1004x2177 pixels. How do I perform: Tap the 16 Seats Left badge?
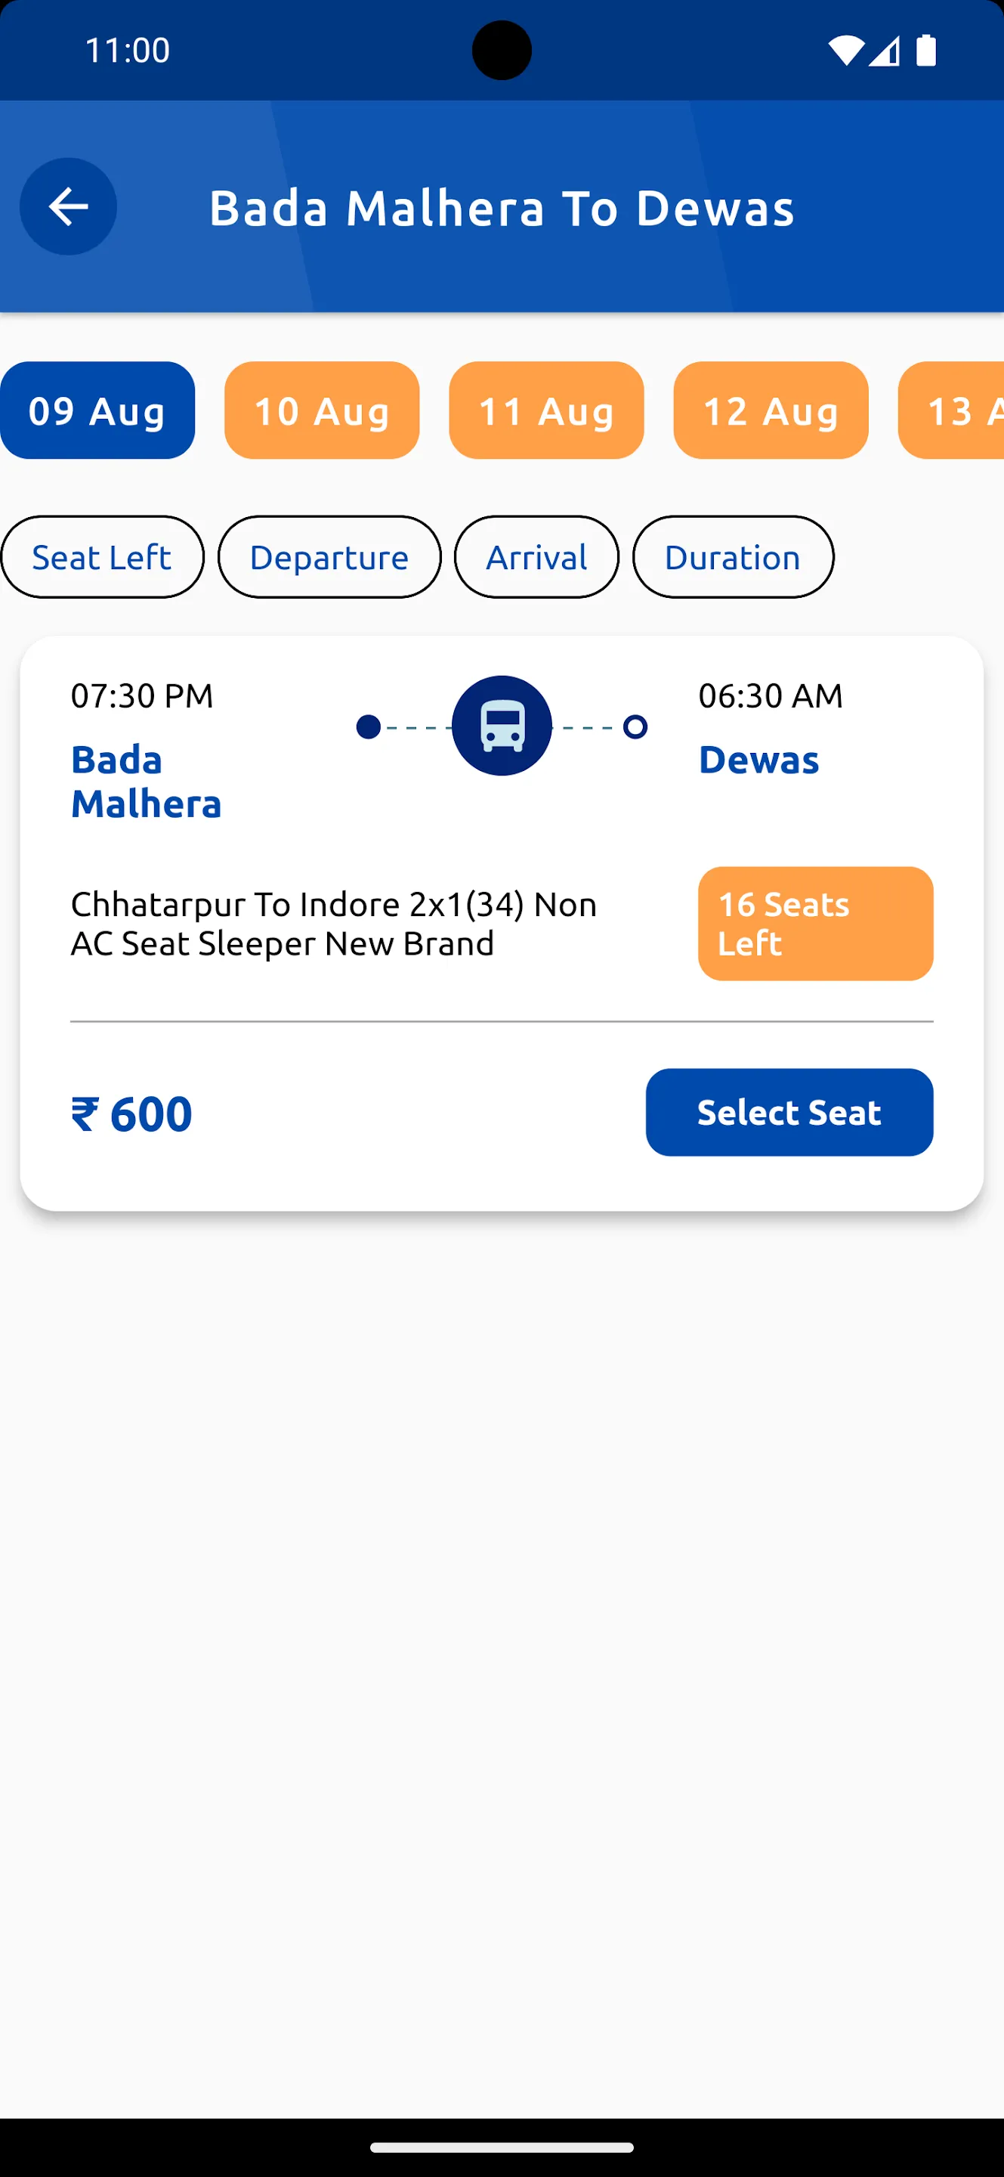[816, 924]
